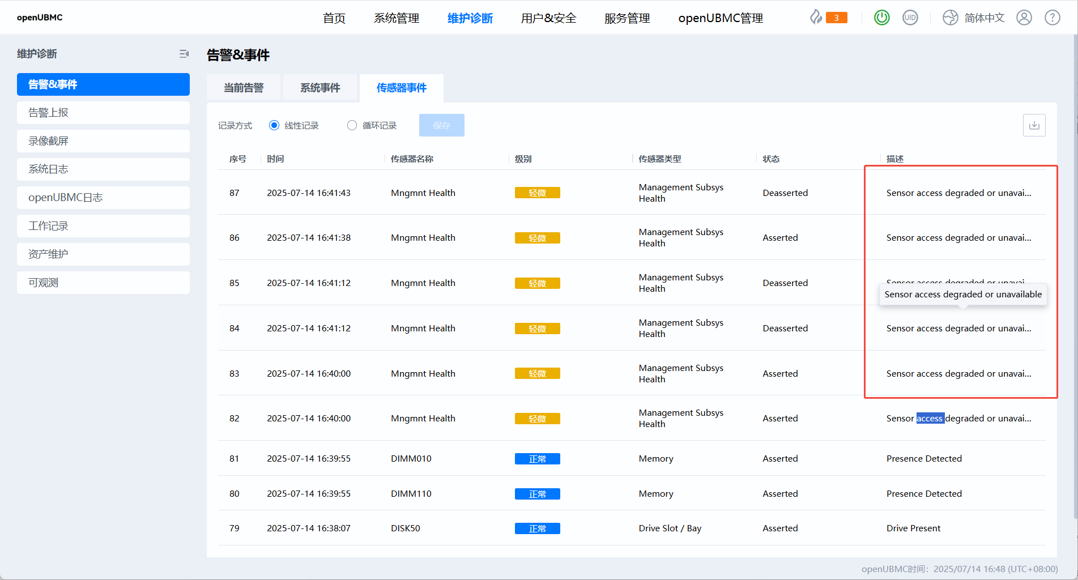The image size is (1078, 580).
Task: Click the openUBMC logo text
Action: (40, 18)
